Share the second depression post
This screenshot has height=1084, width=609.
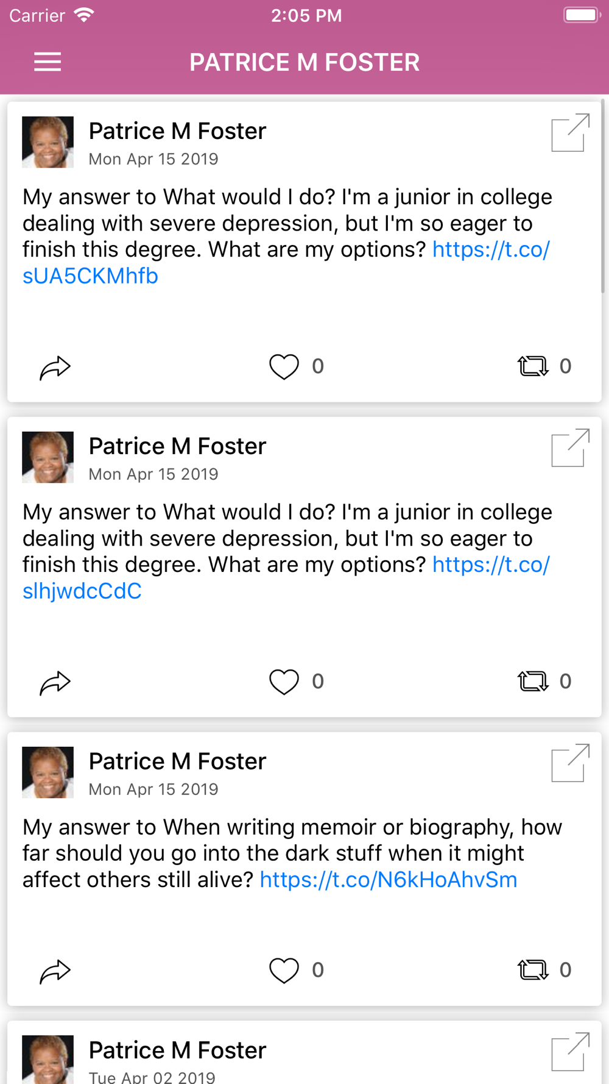click(x=55, y=682)
